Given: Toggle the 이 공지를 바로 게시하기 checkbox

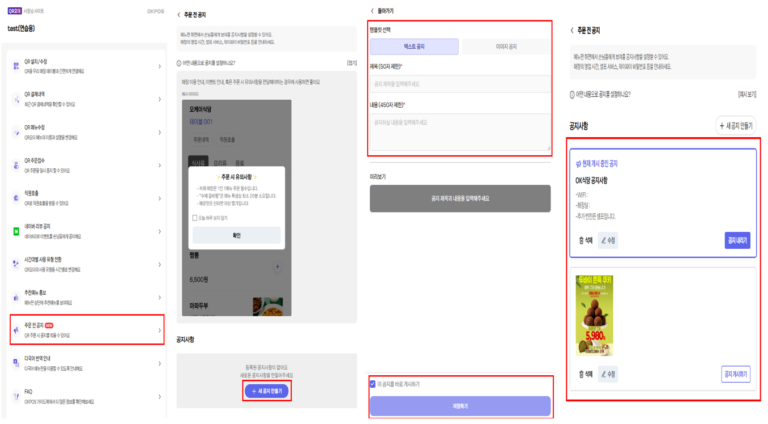Looking at the screenshot, I should click(x=373, y=384).
